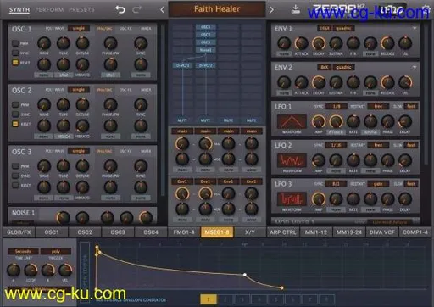Select MSEG number 8 in bottom selector
This screenshot has height=307, width=434.
(x=327, y=299)
